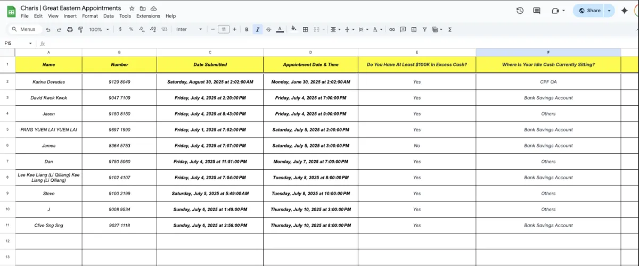Apply strikethrough formatting

tap(268, 29)
